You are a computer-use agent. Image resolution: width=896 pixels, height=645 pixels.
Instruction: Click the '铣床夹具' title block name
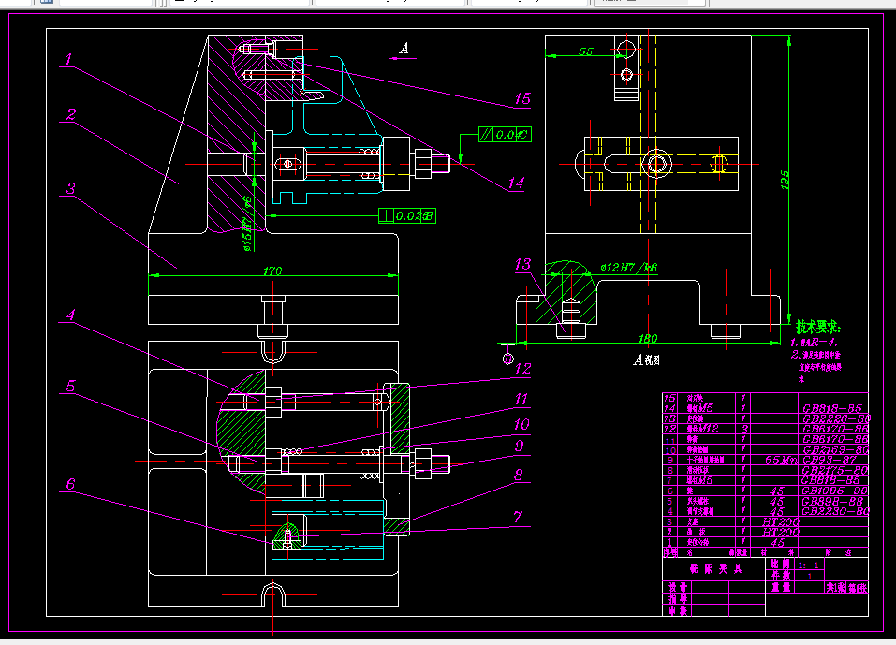pos(715,568)
